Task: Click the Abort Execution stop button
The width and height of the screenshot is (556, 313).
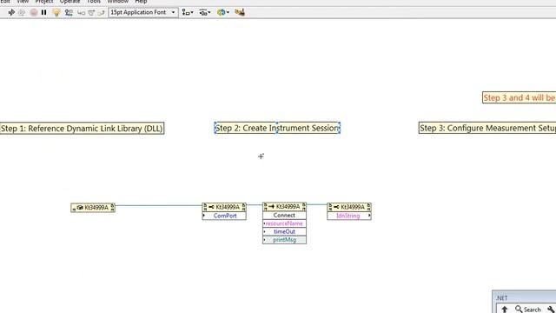Action: coord(34,12)
